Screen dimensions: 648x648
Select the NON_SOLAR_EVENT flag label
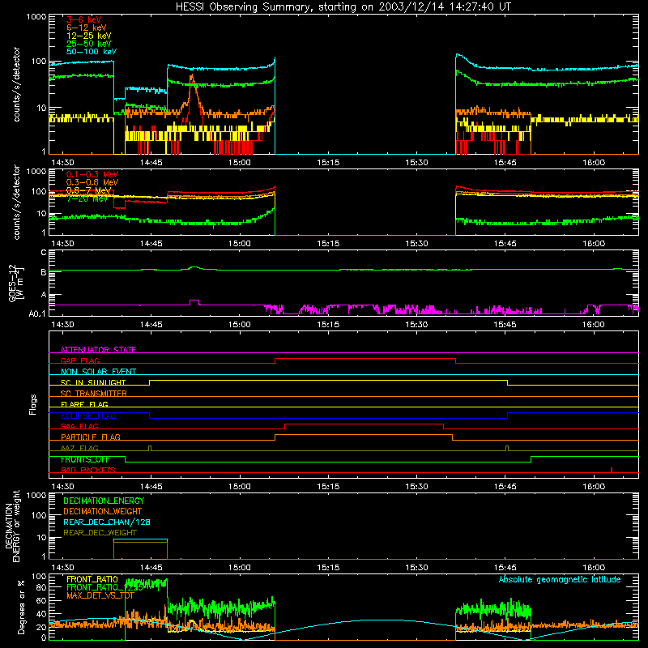pos(98,372)
